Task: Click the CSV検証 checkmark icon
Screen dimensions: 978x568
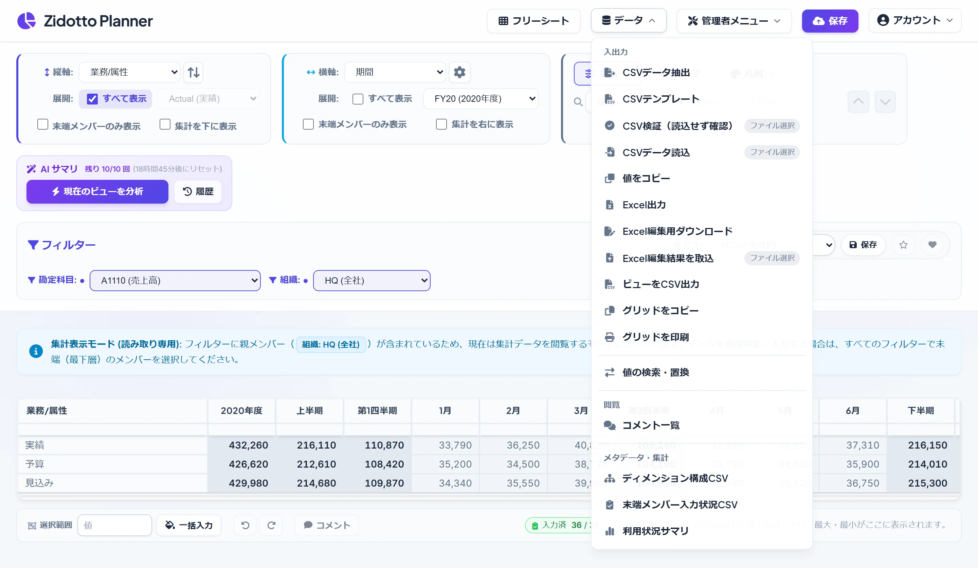Action: click(609, 125)
